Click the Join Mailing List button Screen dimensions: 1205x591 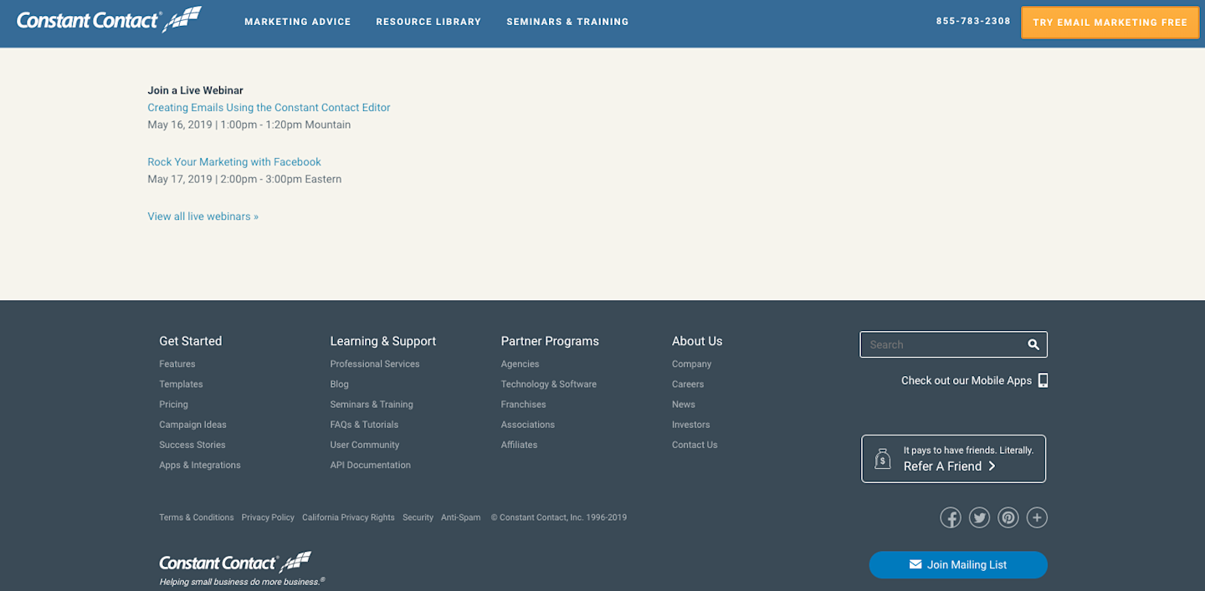point(958,565)
